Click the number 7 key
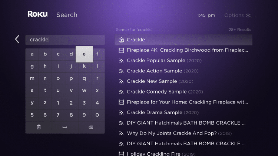278x156 pixels. [58, 115]
